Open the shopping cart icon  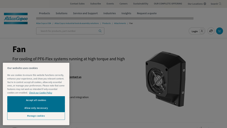[x=219, y=31]
